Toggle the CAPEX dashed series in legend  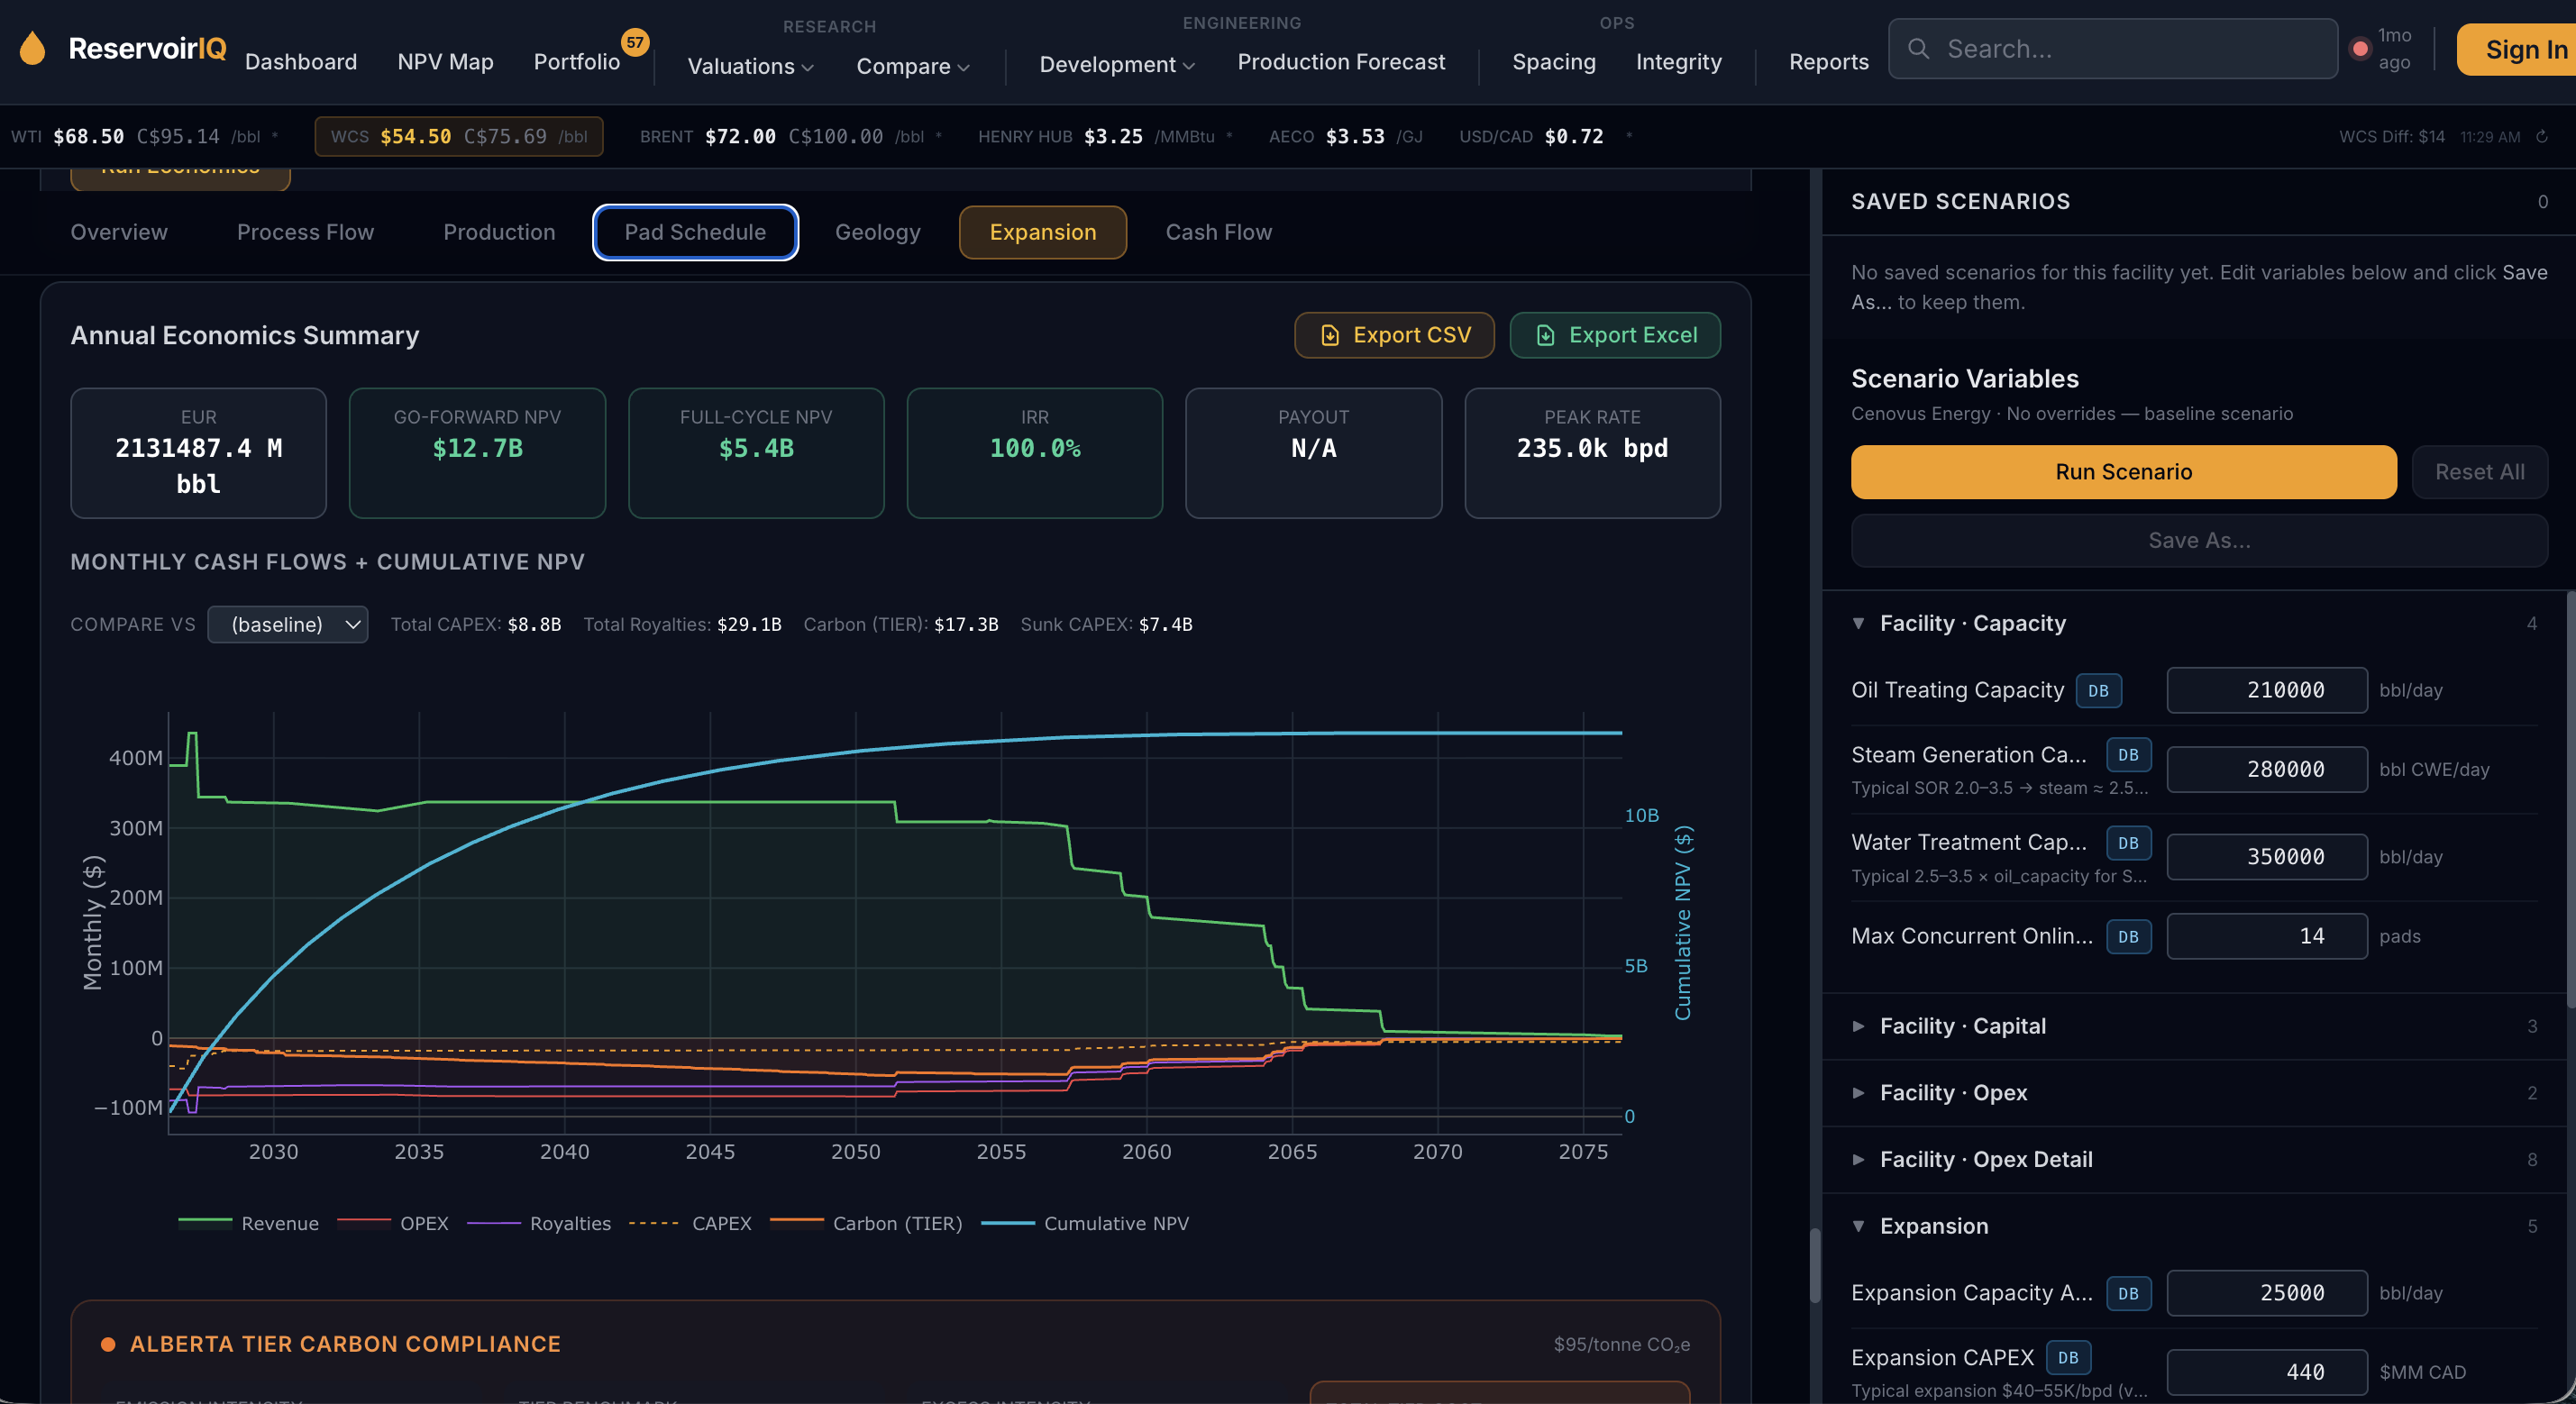690,1223
